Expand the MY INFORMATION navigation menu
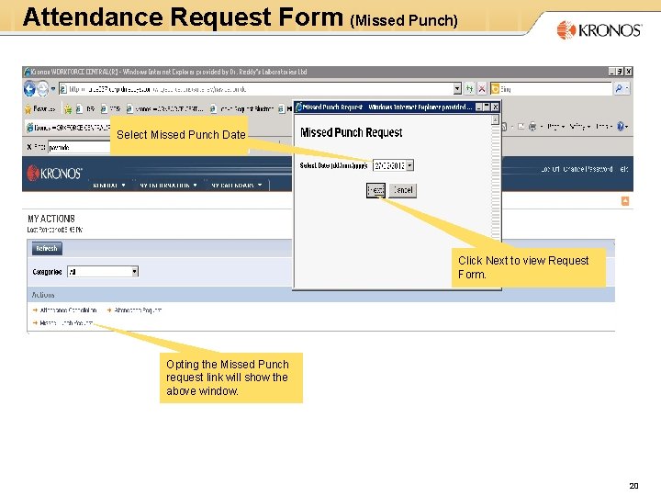661x496 pixels. [168, 186]
